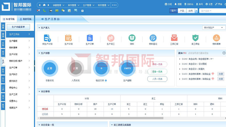The image size is (226, 127).
Task: Expand 生产管理 dropdown menu
Action: tap(89, 5)
